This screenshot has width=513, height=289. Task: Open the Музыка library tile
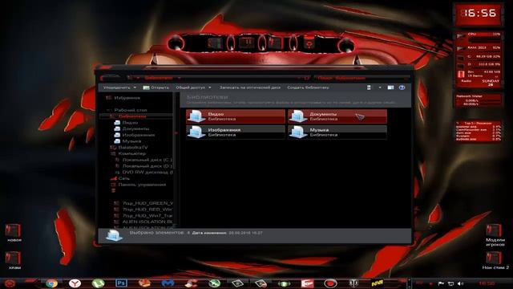(337, 132)
